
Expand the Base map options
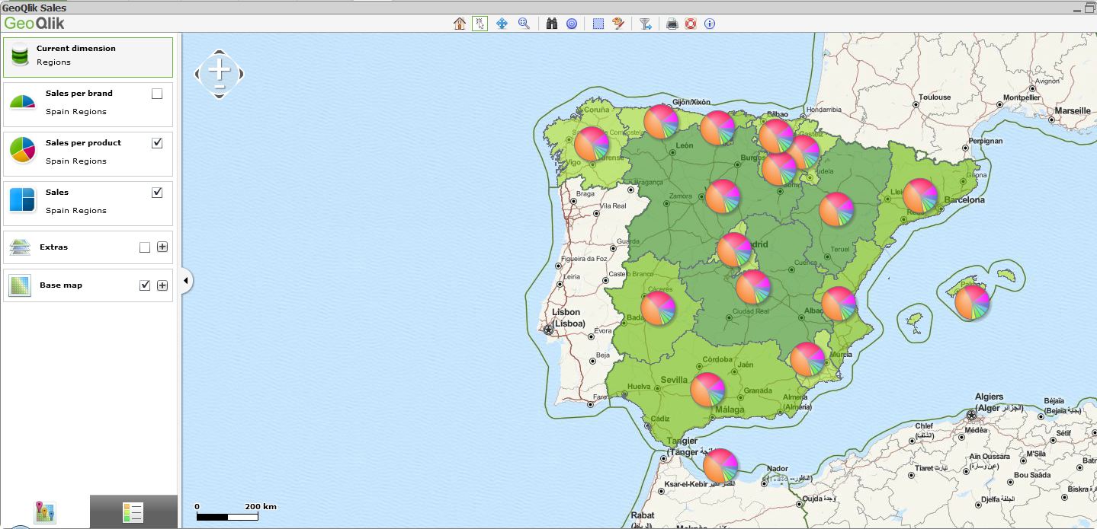point(162,285)
